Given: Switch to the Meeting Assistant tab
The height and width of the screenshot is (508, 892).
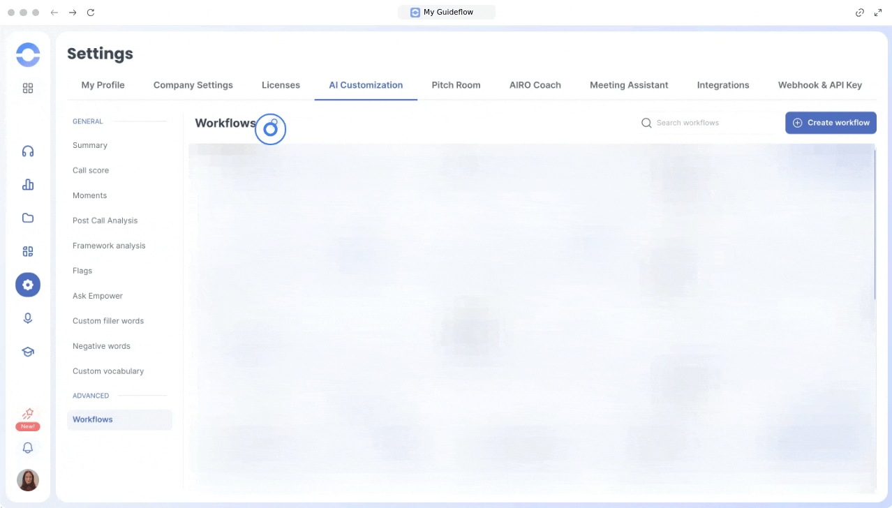Looking at the screenshot, I should click(x=629, y=85).
